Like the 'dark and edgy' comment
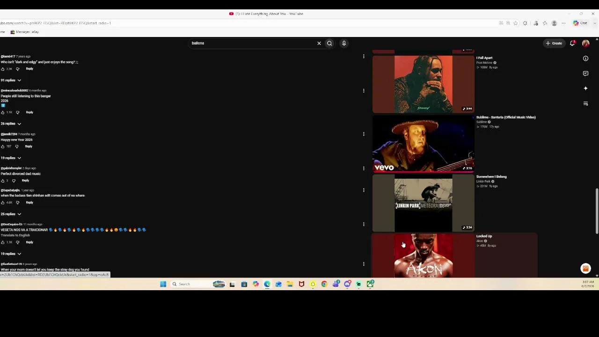Image resolution: width=599 pixels, height=337 pixels. (3, 69)
